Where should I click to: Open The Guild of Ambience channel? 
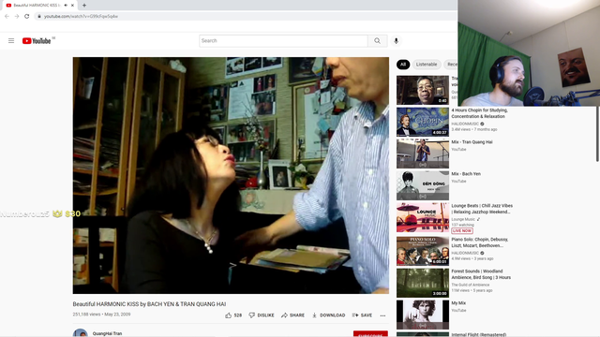click(471, 285)
